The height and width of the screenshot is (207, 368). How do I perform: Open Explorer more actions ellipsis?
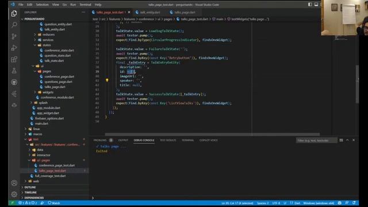pos(83,12)
